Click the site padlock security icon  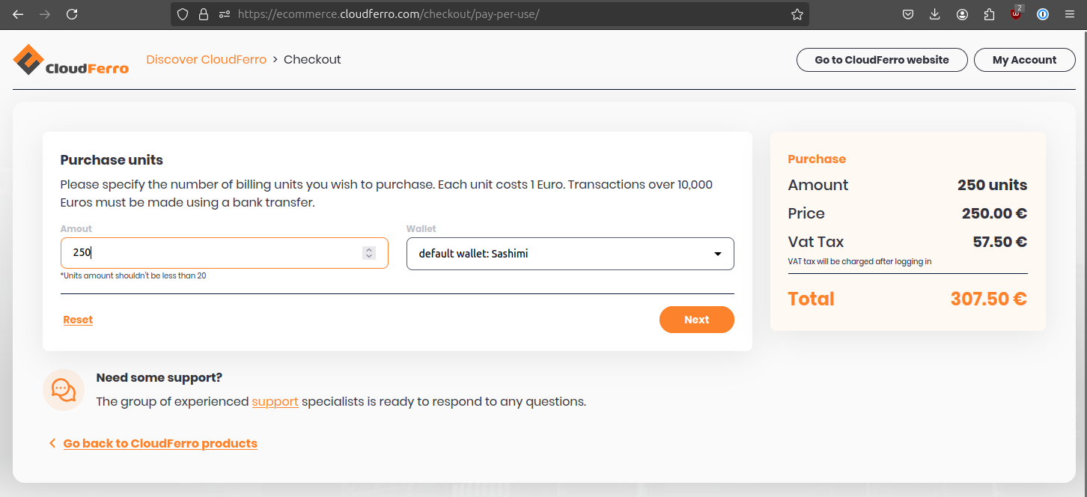tap(203, 14)
